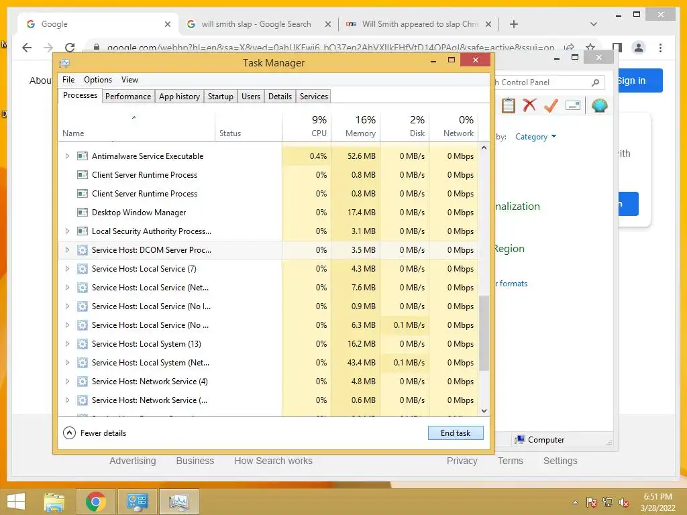
Task: Open File Explorer from the taskbar
Action: click(x=54, y=502)
